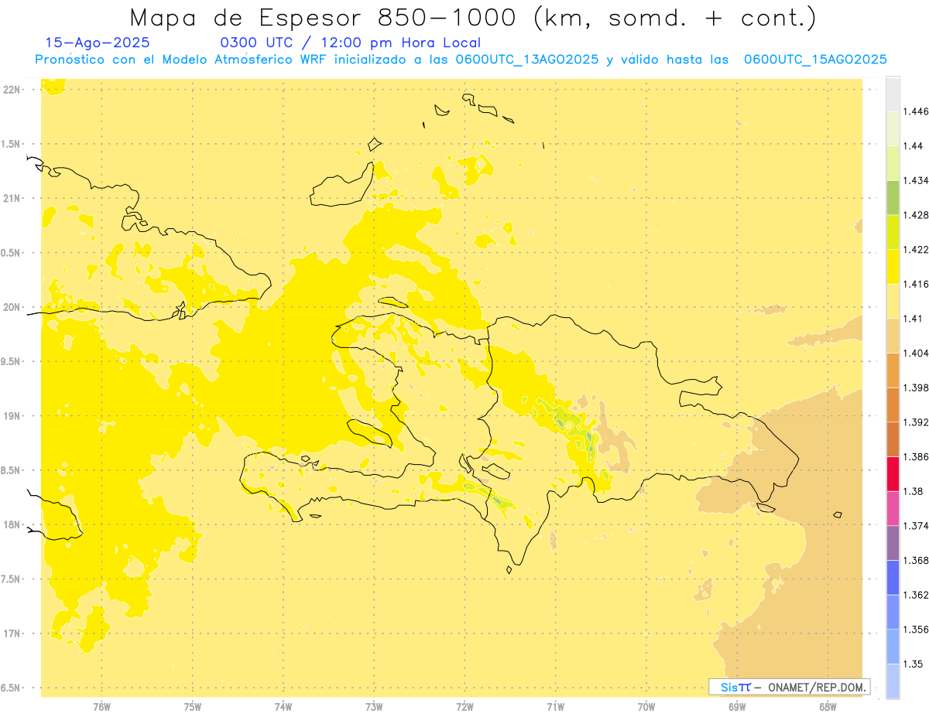Screen dimensions: 929x717
Task: Select the '73W' longitude label
Action: [374, 706]
